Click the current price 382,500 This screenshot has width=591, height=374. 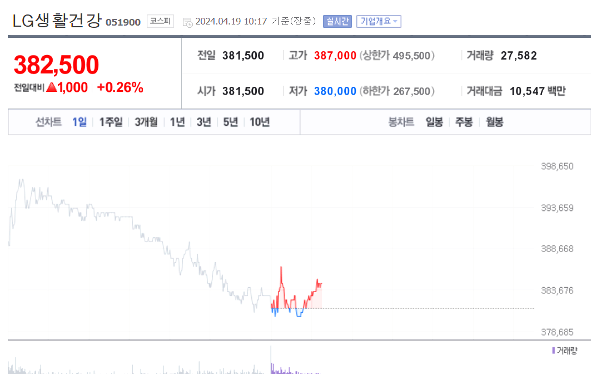coord(56,65)
